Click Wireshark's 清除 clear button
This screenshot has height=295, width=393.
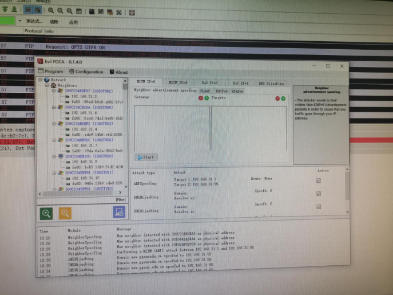(x=54, y=22)
